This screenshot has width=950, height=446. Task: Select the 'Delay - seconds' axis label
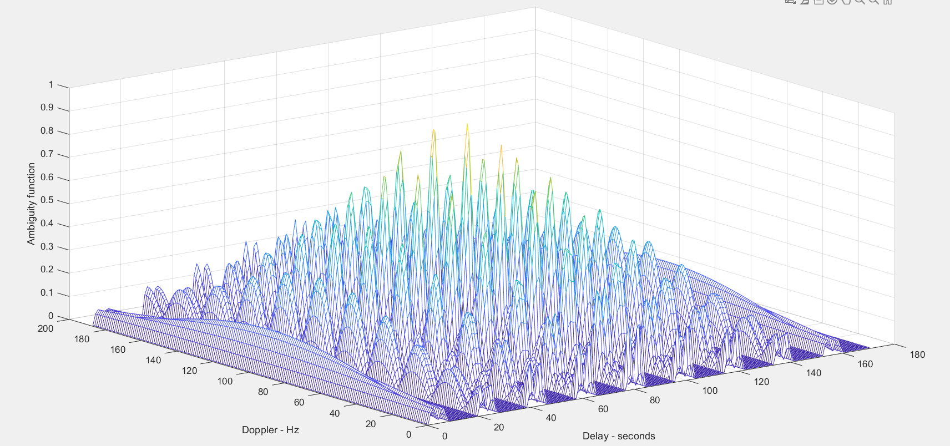pos(619,436)
